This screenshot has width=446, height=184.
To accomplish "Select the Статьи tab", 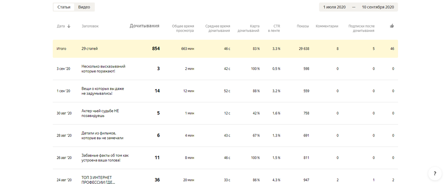I will click(64, 7).
